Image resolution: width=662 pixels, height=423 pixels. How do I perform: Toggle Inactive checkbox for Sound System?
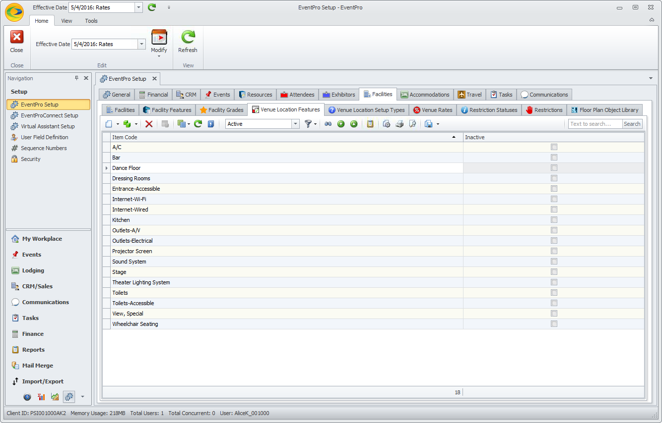pyautogui.click(x=554, y=262)
